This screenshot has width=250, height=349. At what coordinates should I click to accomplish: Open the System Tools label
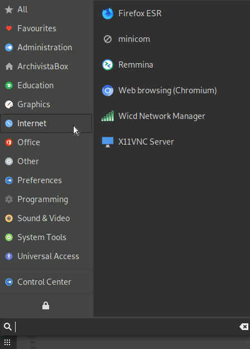click(42, 237)
